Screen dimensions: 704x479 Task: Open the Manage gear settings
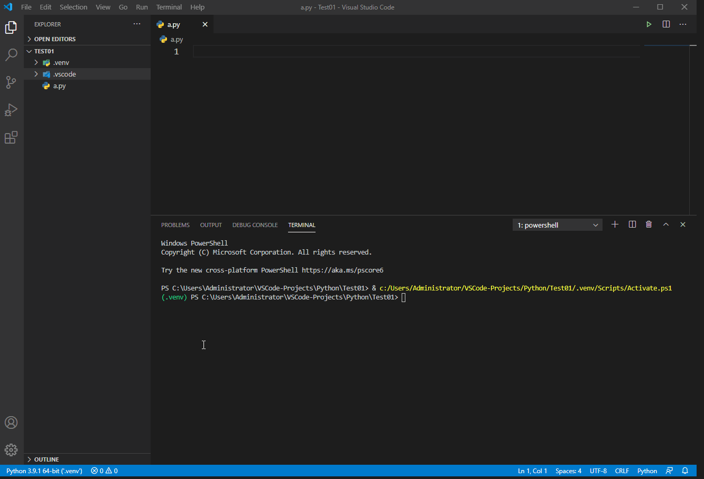click(x=11, y=450)
